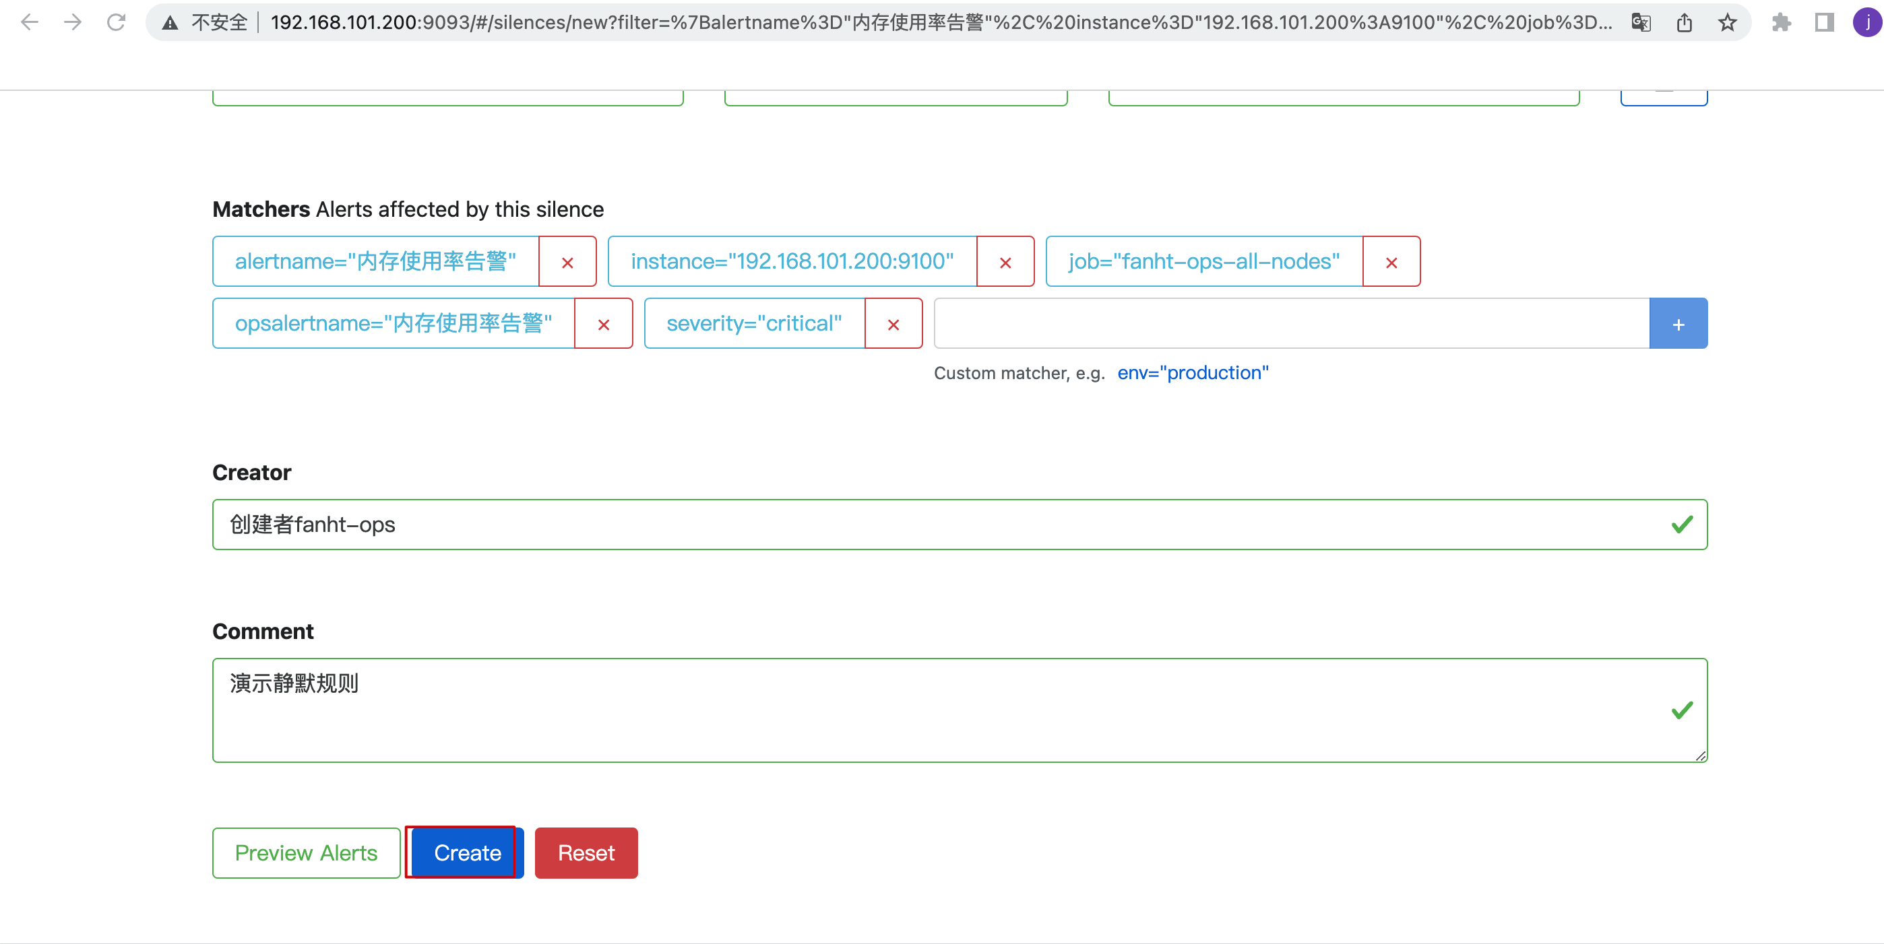This screenshot has height=944, width=1884.
Task: Focus the custom matcher input field
Action: [x=1292, y=324]
